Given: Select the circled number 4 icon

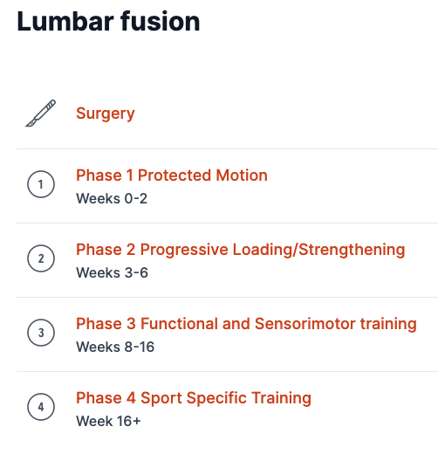Looking at the screenshot, I should (x=41, y=407).
